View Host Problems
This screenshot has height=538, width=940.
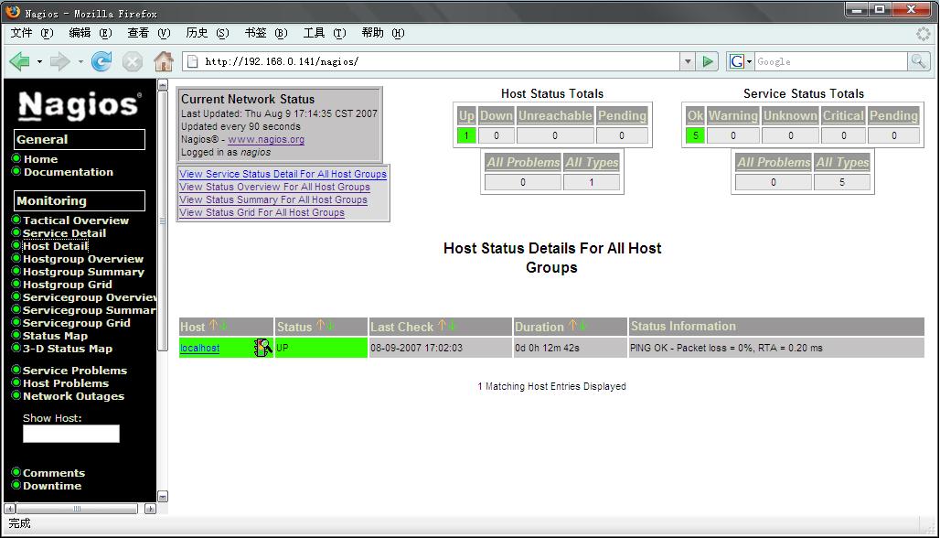(x=66, y=383)
